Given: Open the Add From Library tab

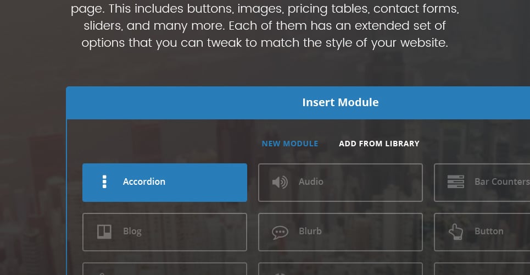Looking at the screenshot, I should pos(379,144).
